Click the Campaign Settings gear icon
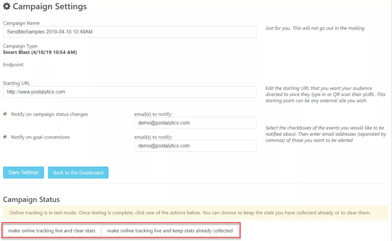The width and height of the screenshot is (392, 241). point(7,6)
